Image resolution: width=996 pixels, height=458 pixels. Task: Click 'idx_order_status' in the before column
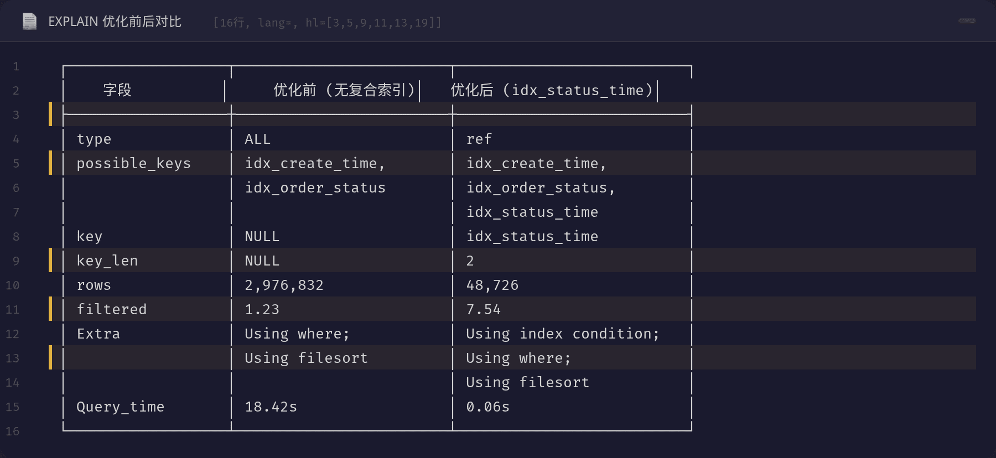pos(315,188)
